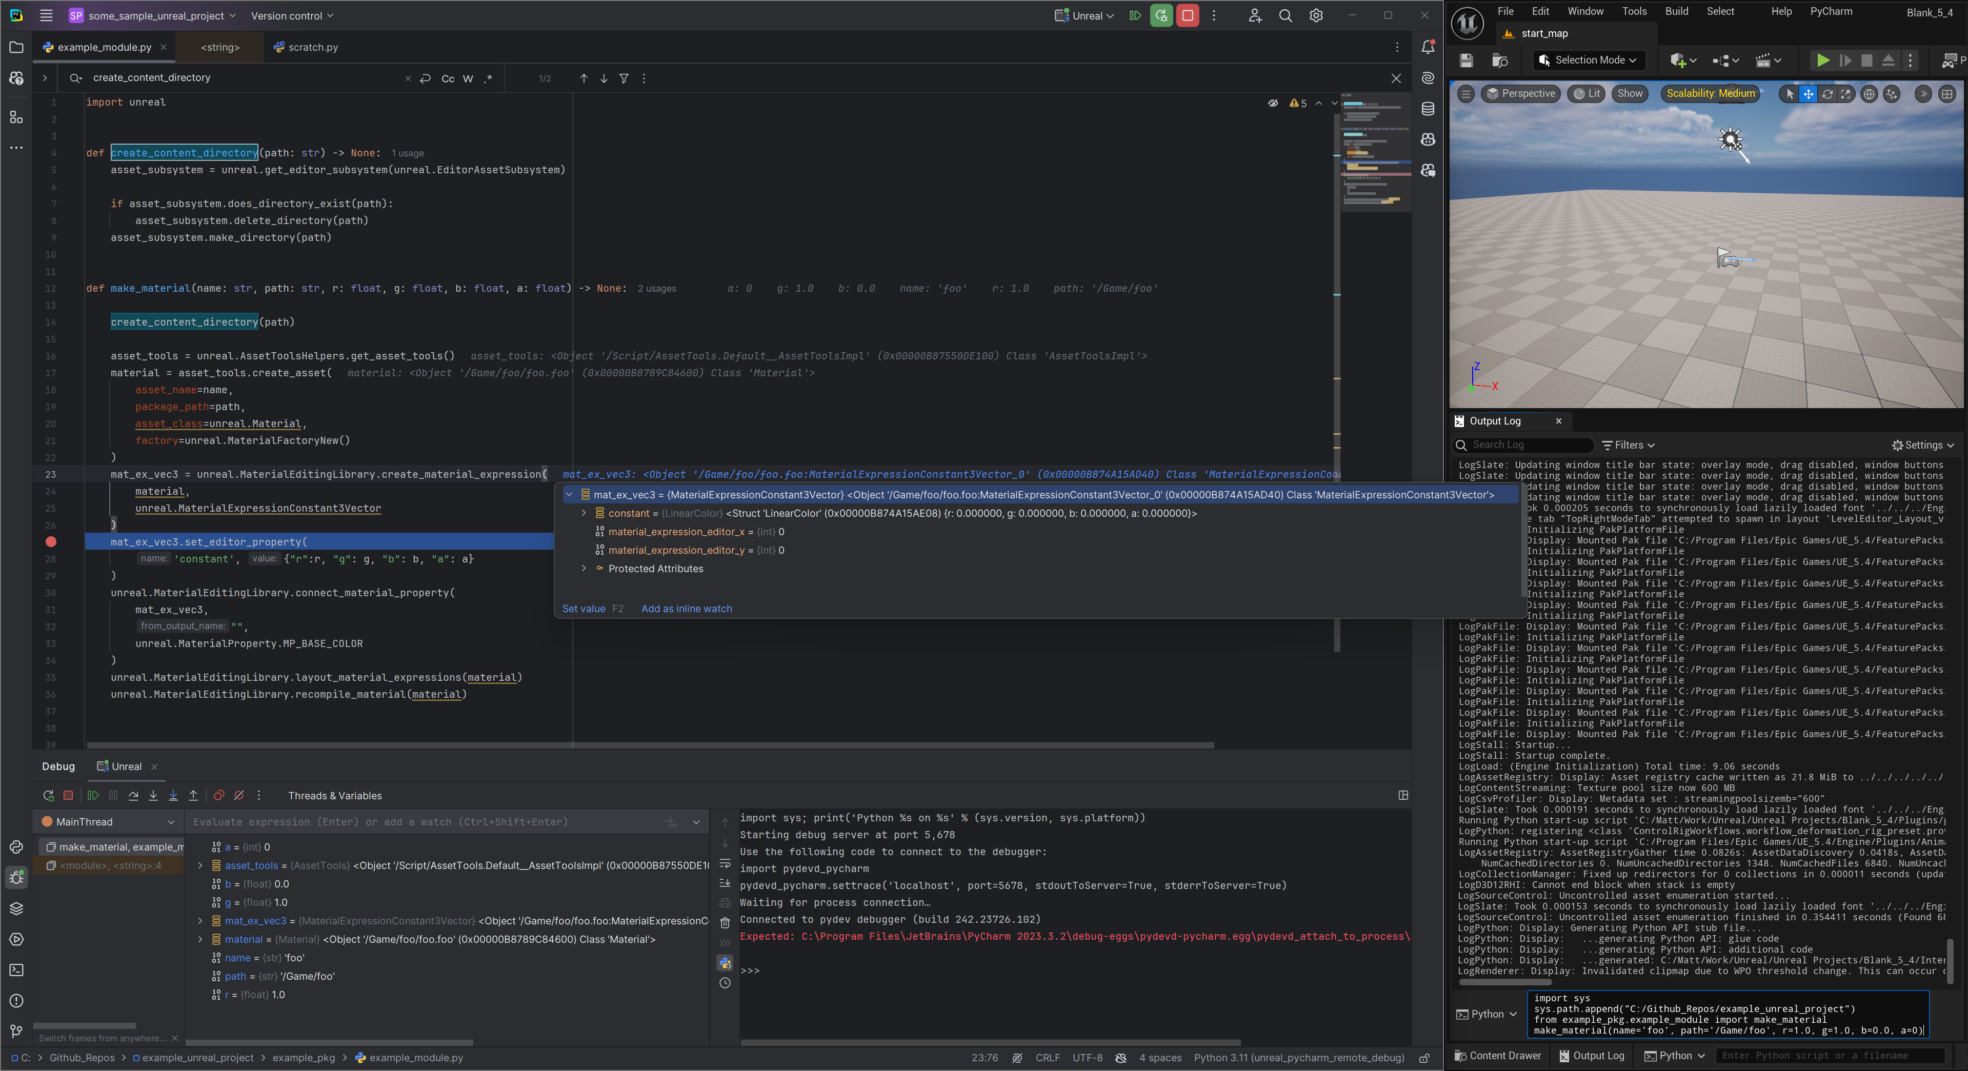
Task: Open Python Packages layers icon in sidebar
Action: (16, 908)
